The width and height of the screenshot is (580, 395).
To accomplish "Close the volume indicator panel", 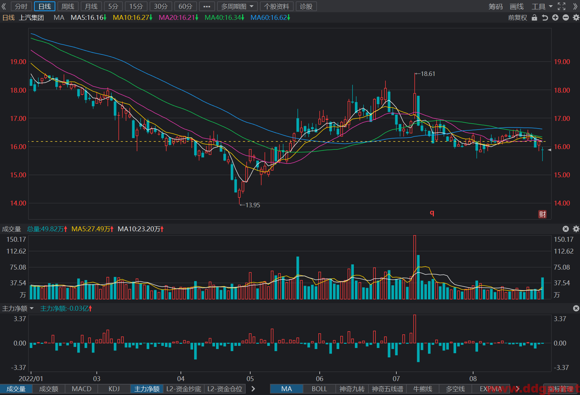I will [566, 229].
